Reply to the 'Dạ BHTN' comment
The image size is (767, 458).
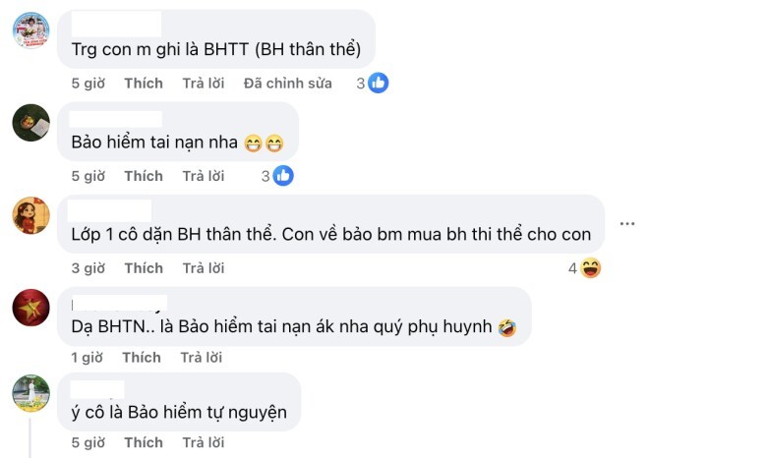coord(202,358)
